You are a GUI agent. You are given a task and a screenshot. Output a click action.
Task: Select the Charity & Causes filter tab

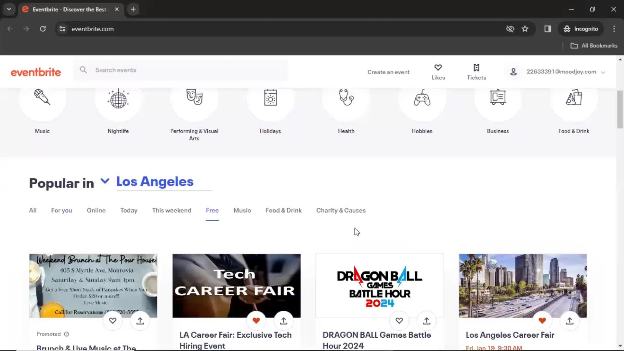pos(341,210)
